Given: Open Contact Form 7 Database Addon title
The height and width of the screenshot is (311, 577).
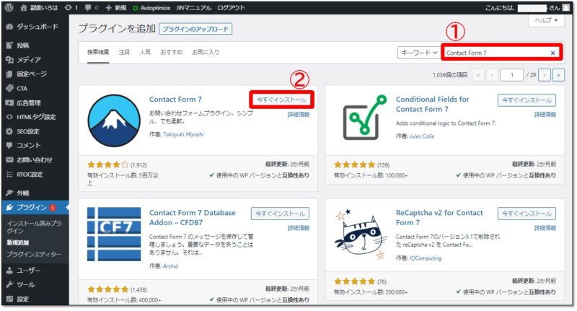Looking at the screenshot, I should pos(192,217).
